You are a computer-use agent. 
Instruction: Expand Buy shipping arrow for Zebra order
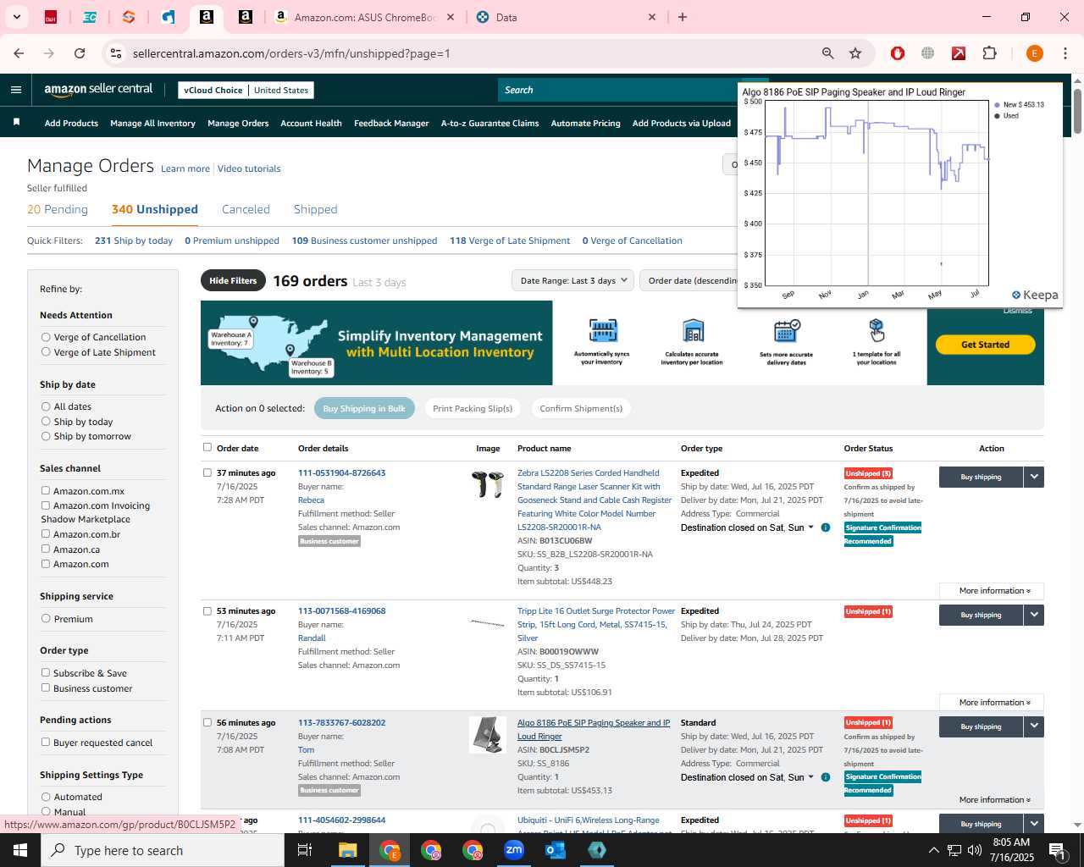[x=1034, y=477]
